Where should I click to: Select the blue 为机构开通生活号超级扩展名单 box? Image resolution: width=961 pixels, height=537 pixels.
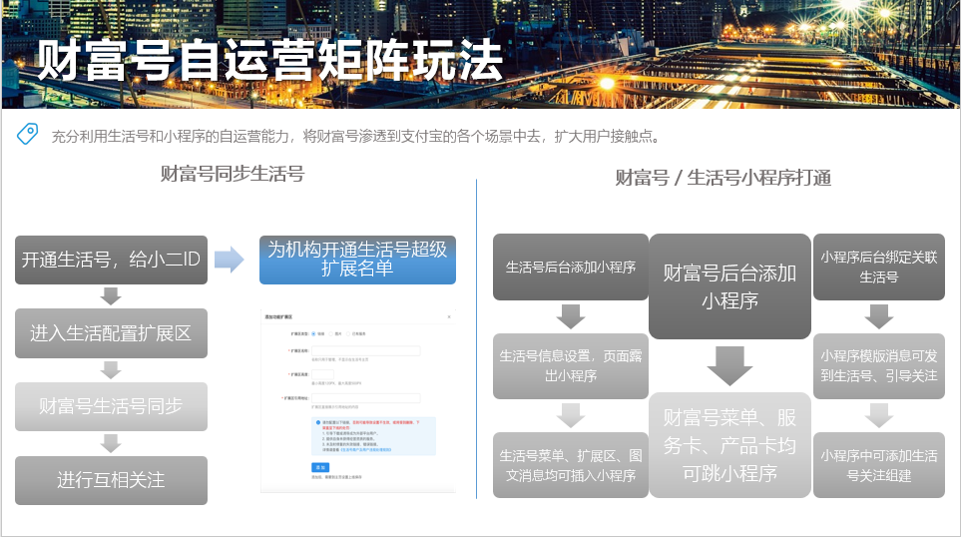coord(357,260)
